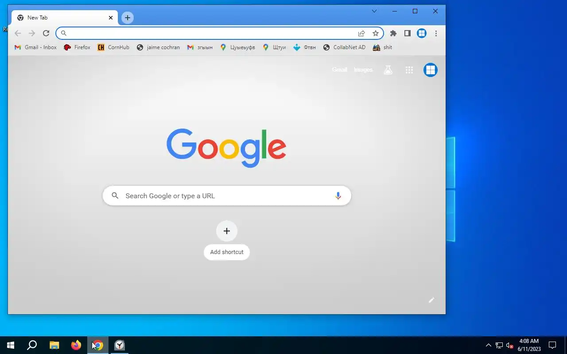Open the згыын bookmark
This screenshot has width=567, height=354.
pos(200,47)
